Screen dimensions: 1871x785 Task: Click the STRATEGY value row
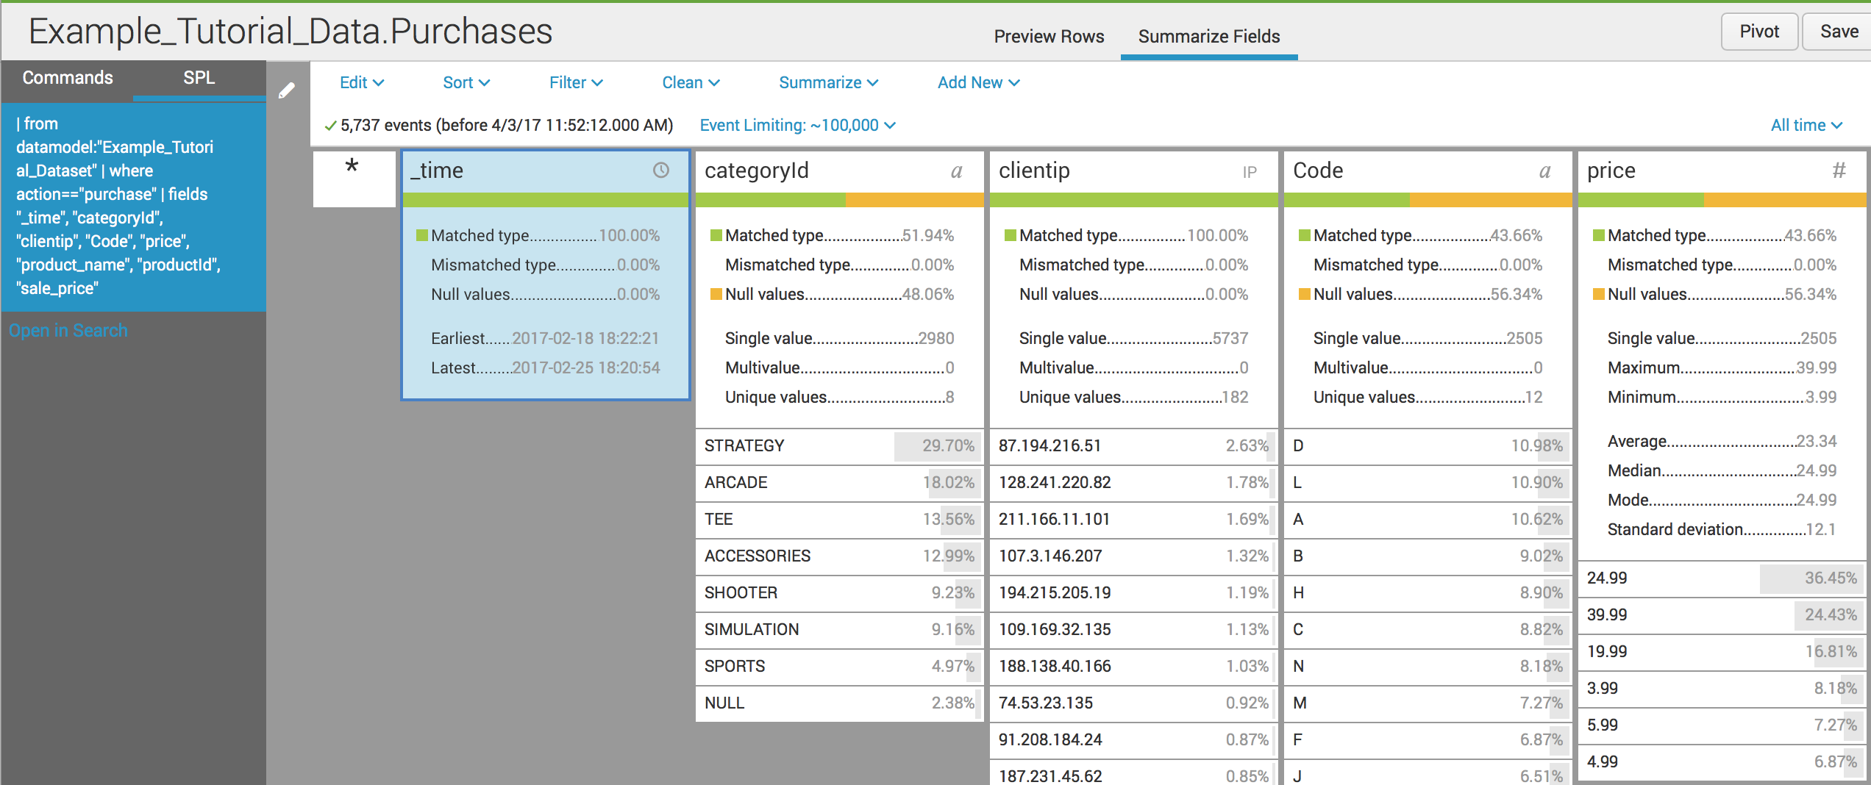point(839,446)
